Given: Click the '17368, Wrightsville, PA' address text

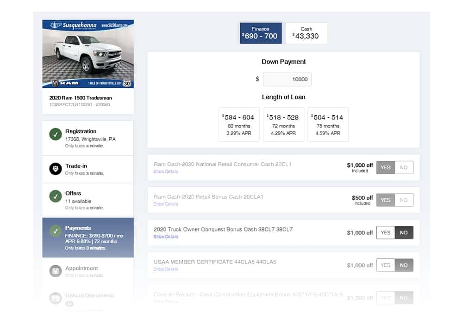Looking at the screenshot, I should 90,139.
